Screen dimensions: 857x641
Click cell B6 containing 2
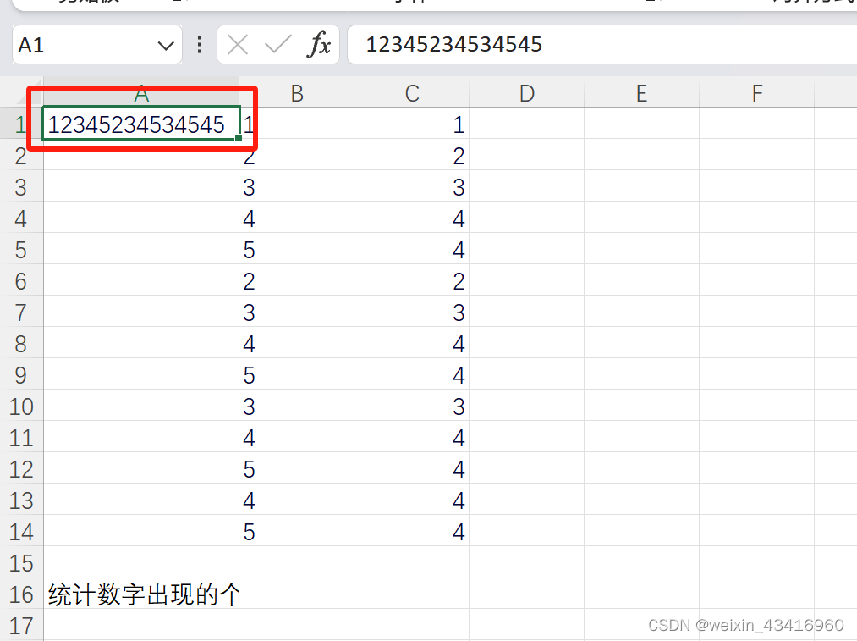pyautogui.click(x=297, y=282)
